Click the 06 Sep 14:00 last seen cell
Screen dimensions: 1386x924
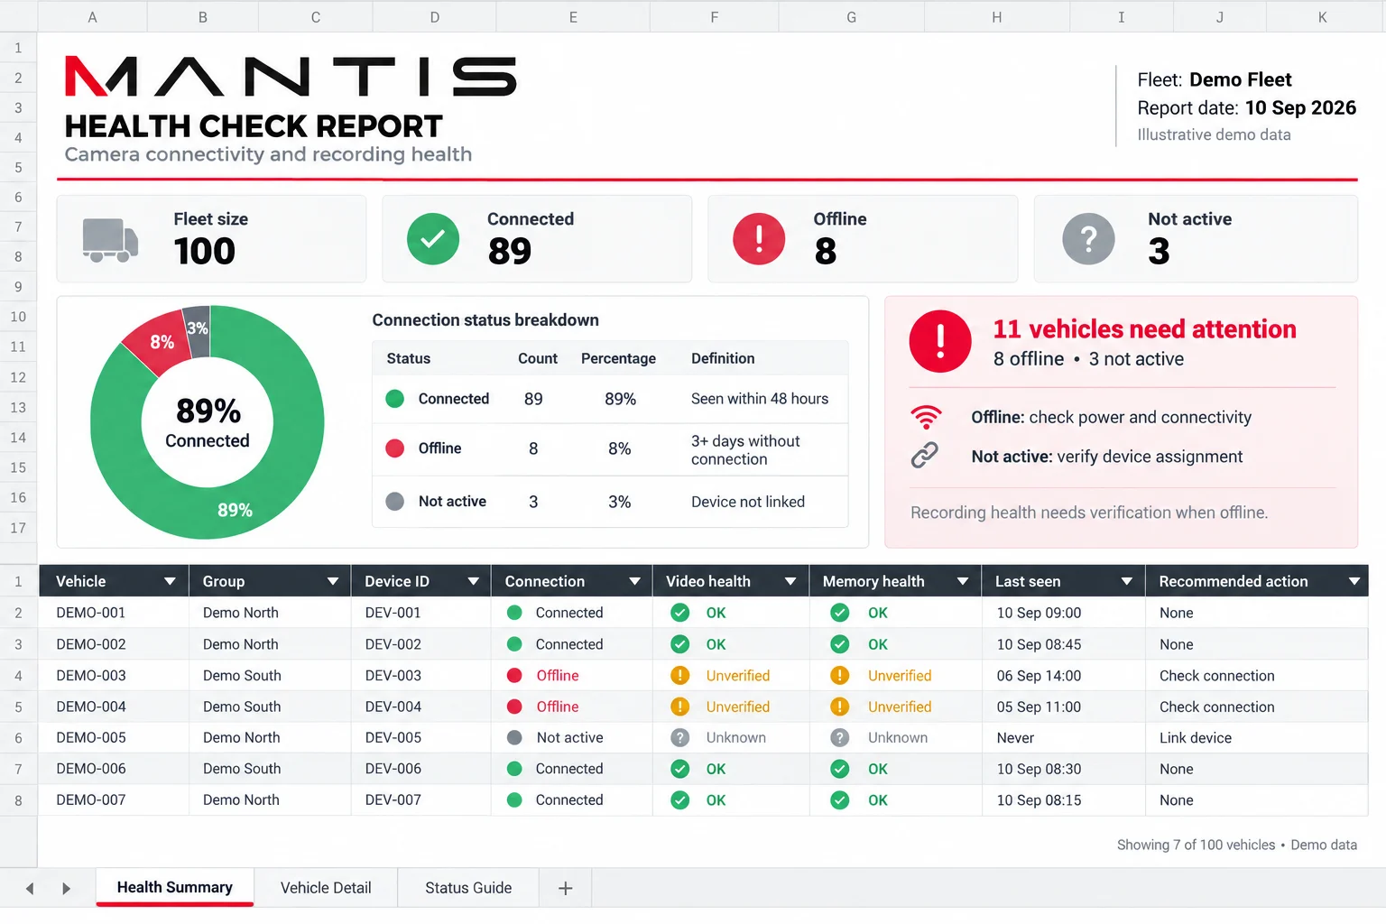point(1063,676)
